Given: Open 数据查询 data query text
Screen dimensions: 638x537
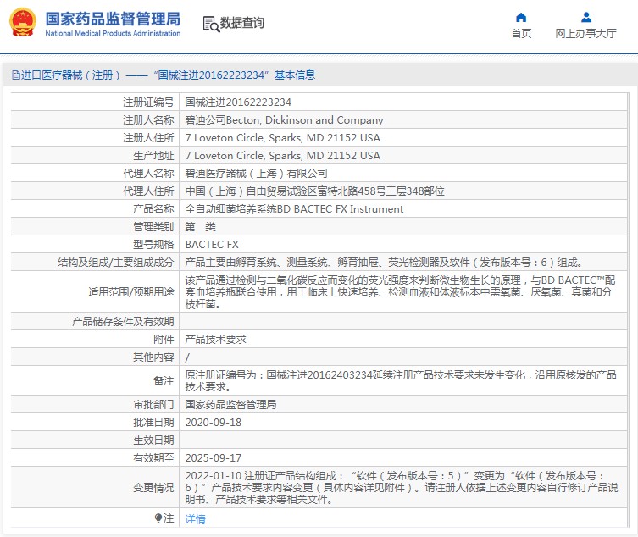Looking at the screenshot, I should point(242,24).
